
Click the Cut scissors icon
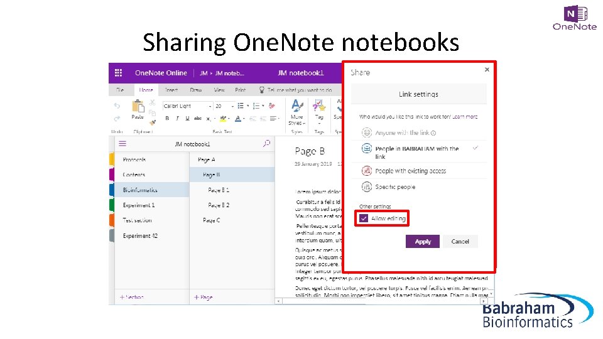152,102
